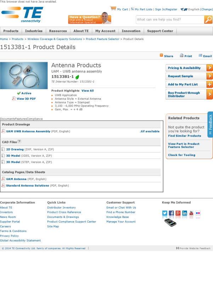Click Email or Chat With Us link
Viewport: 213px width, 301px height.
pos(121,208)
